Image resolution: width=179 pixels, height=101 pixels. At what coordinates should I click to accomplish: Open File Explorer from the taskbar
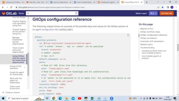(x=67, y=98)
